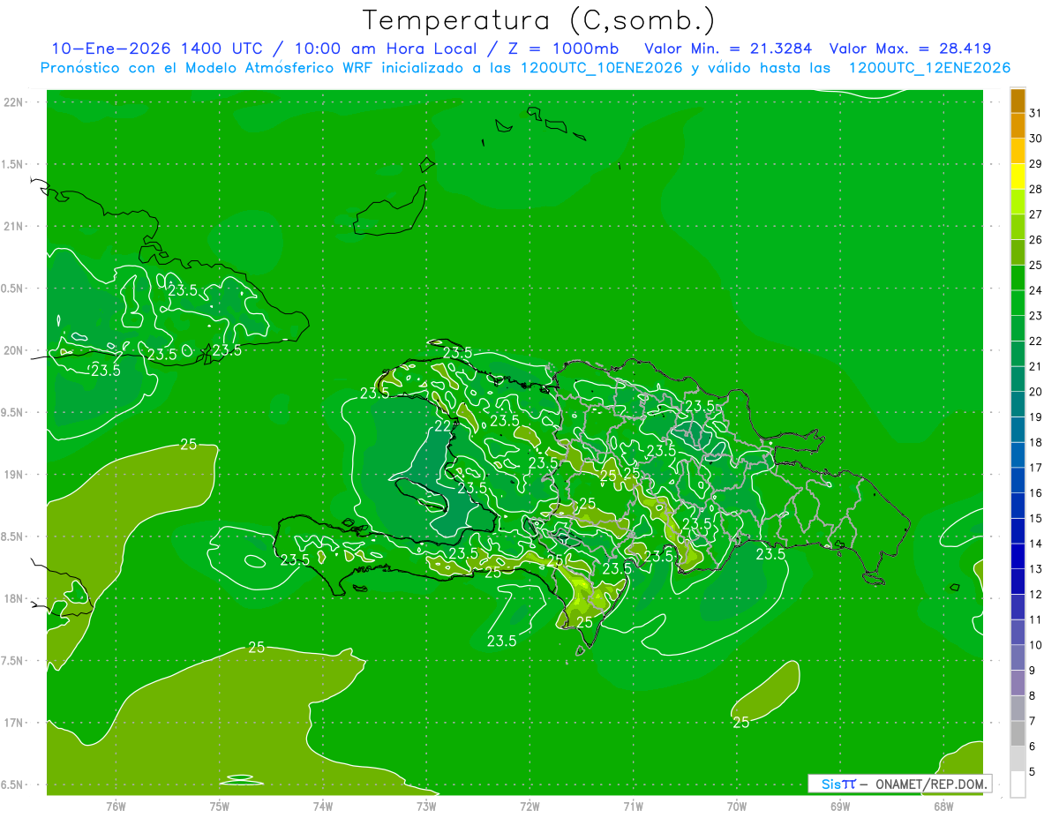Click the 'ONAMET/REP.DOM.' credit label

point(931,784)
